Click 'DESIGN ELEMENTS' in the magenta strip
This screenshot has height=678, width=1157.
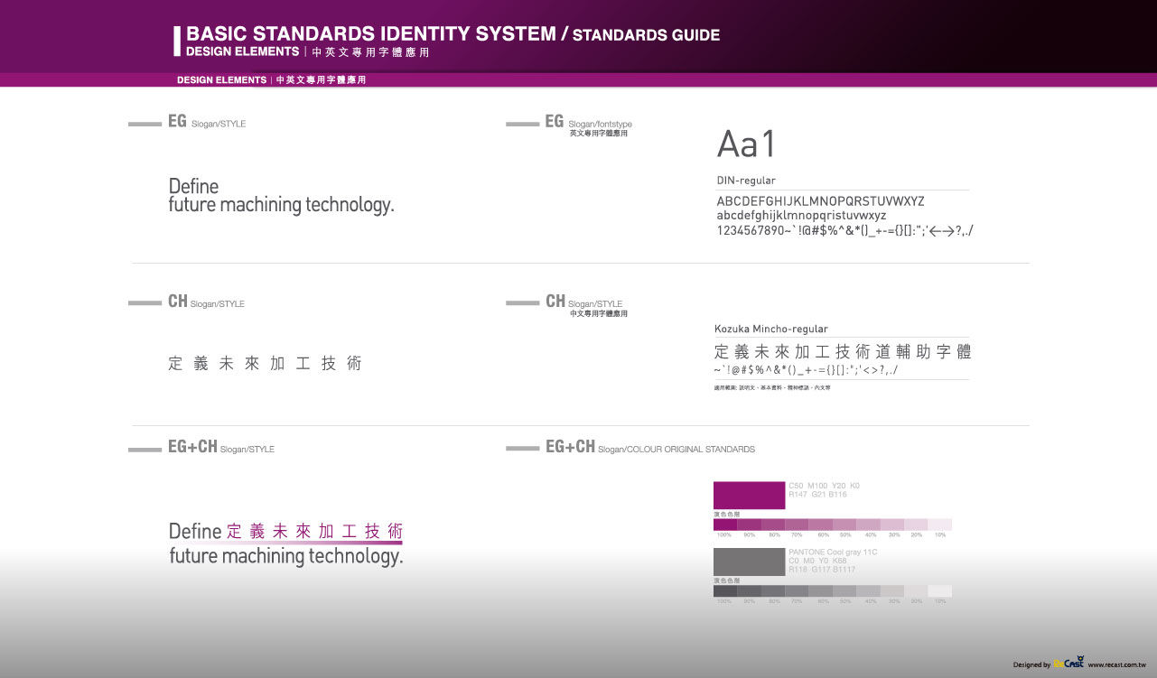click(221, 80)
